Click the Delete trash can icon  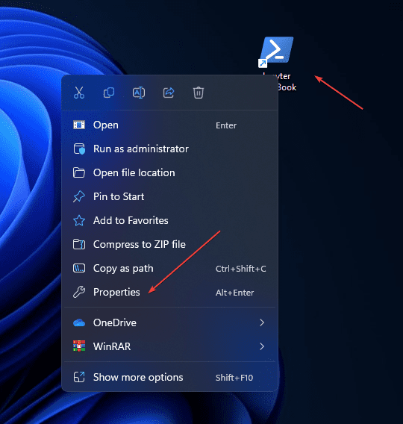(199, 93)
